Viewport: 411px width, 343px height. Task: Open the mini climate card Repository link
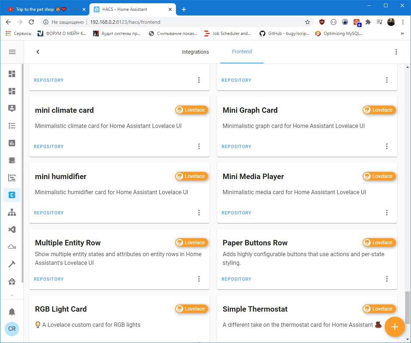click(x=49, y=147)
